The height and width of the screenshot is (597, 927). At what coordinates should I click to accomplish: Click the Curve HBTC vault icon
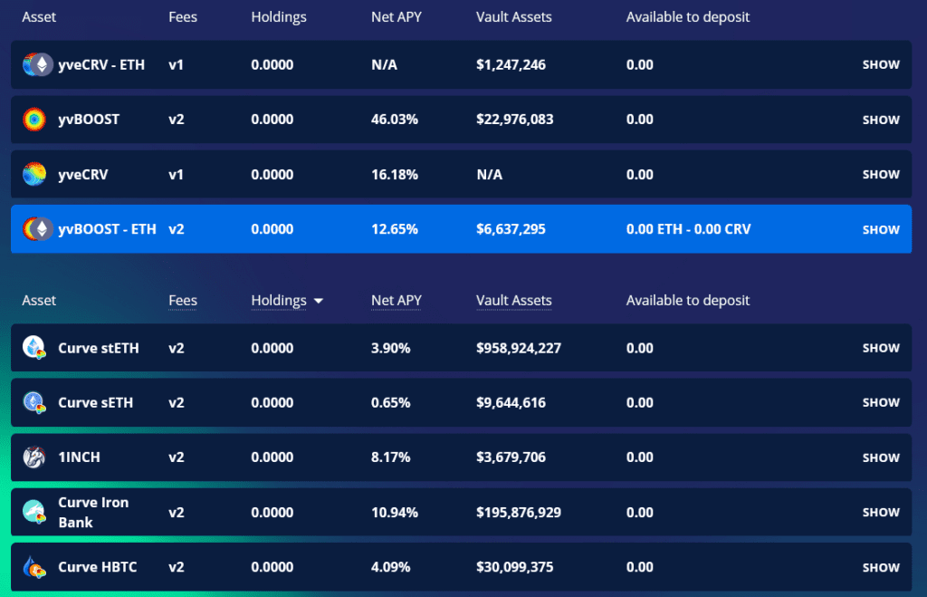tap(34, 567)
